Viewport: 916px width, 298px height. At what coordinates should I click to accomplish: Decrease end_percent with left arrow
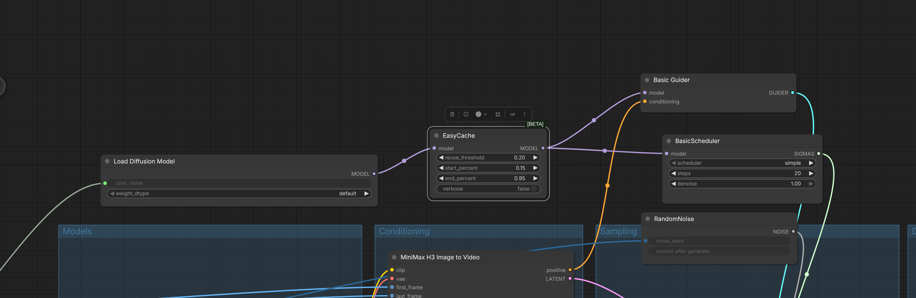click(x=441, y=178)
